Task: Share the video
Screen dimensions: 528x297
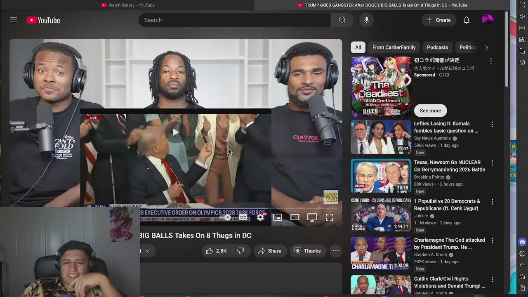Action: click(x=269, y=251)
